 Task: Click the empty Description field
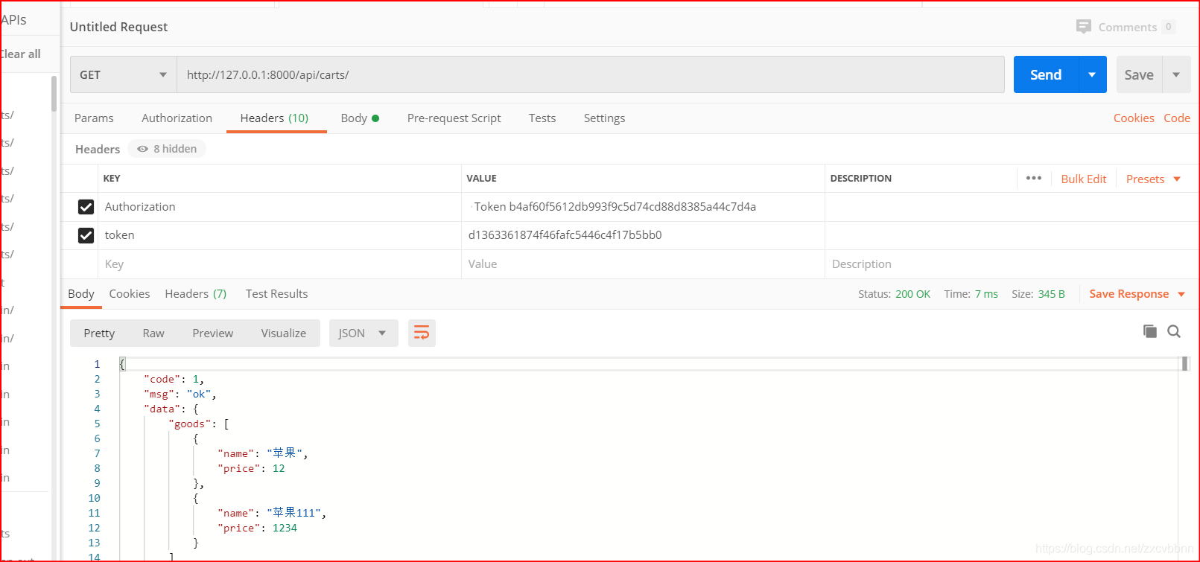click(1011, 264)
